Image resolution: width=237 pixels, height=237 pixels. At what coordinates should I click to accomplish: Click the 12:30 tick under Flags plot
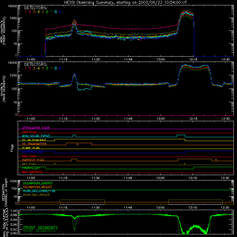(225, 178)
